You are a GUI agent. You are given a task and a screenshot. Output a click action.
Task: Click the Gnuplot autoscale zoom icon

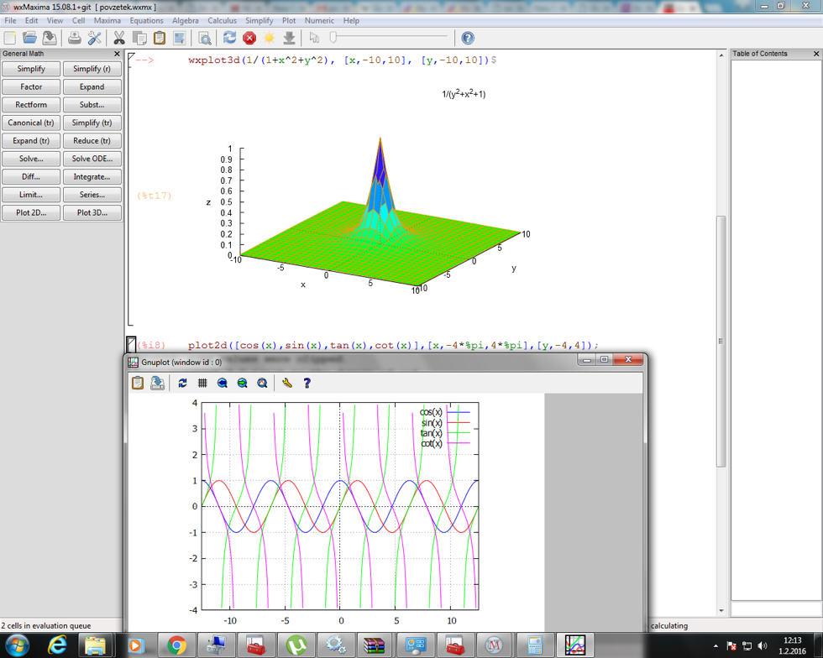pos(262,383)
